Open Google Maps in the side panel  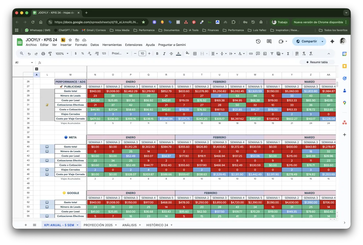[x=344, y=103]
